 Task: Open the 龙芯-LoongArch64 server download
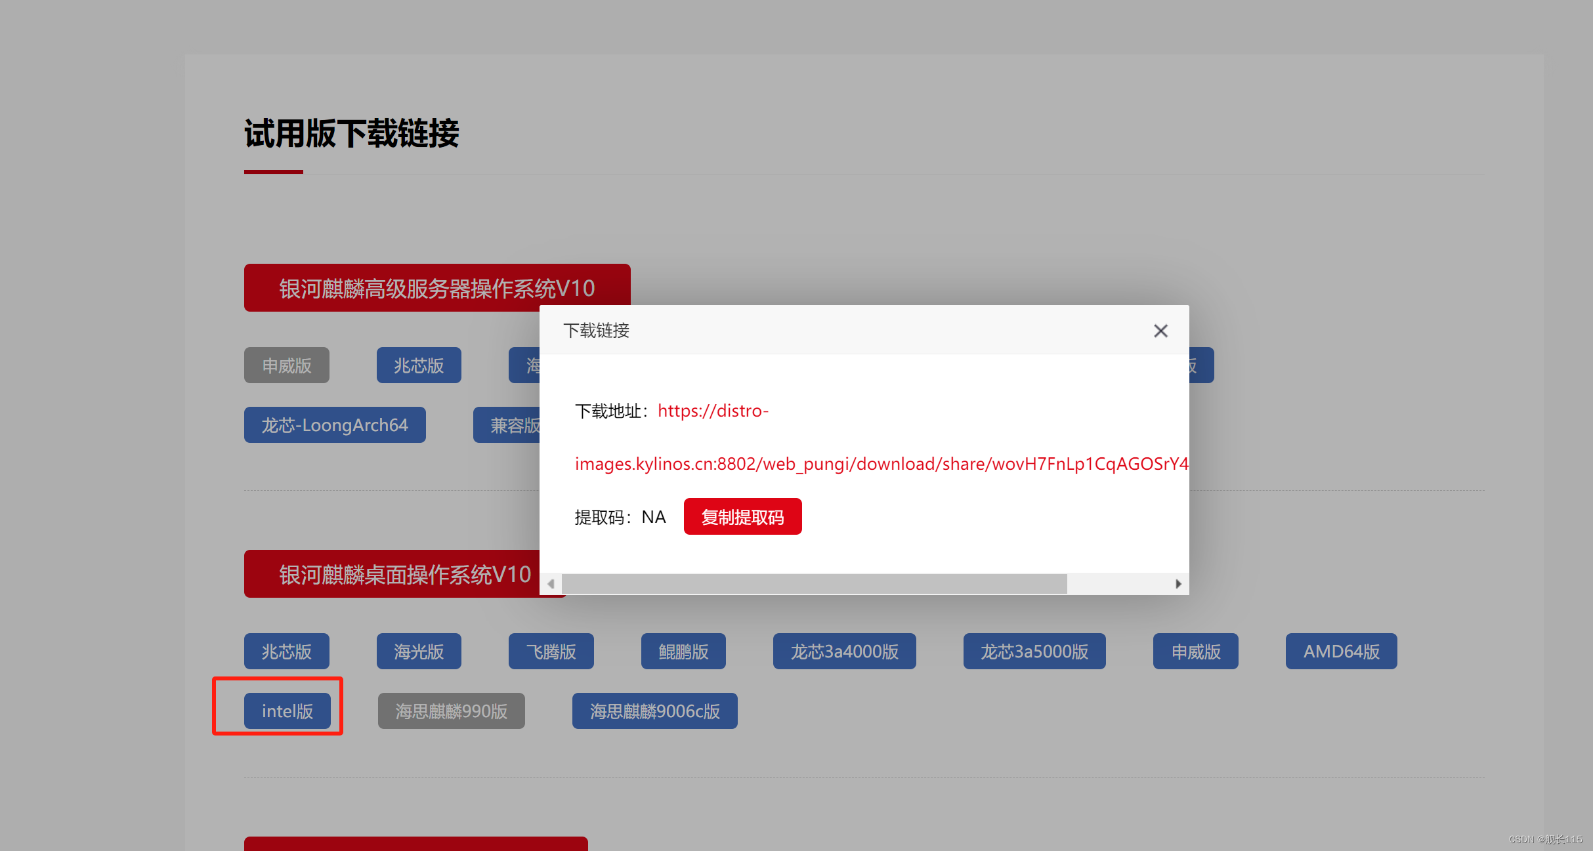(x=335, y=425)
